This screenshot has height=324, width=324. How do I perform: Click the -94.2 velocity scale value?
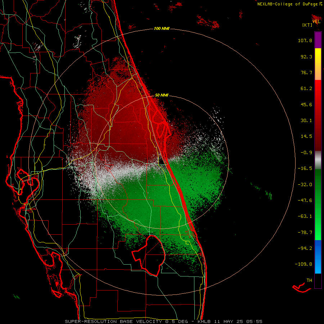pyautogui.click(x=305, y=248)
